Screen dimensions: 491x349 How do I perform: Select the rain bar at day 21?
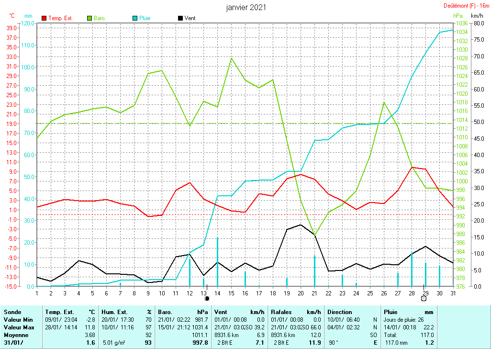click(314, 270)
